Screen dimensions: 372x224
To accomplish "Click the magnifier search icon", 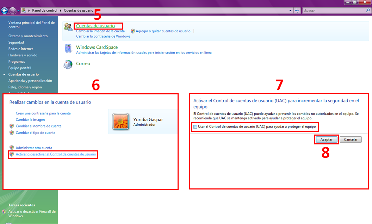I will coord(368,11).
